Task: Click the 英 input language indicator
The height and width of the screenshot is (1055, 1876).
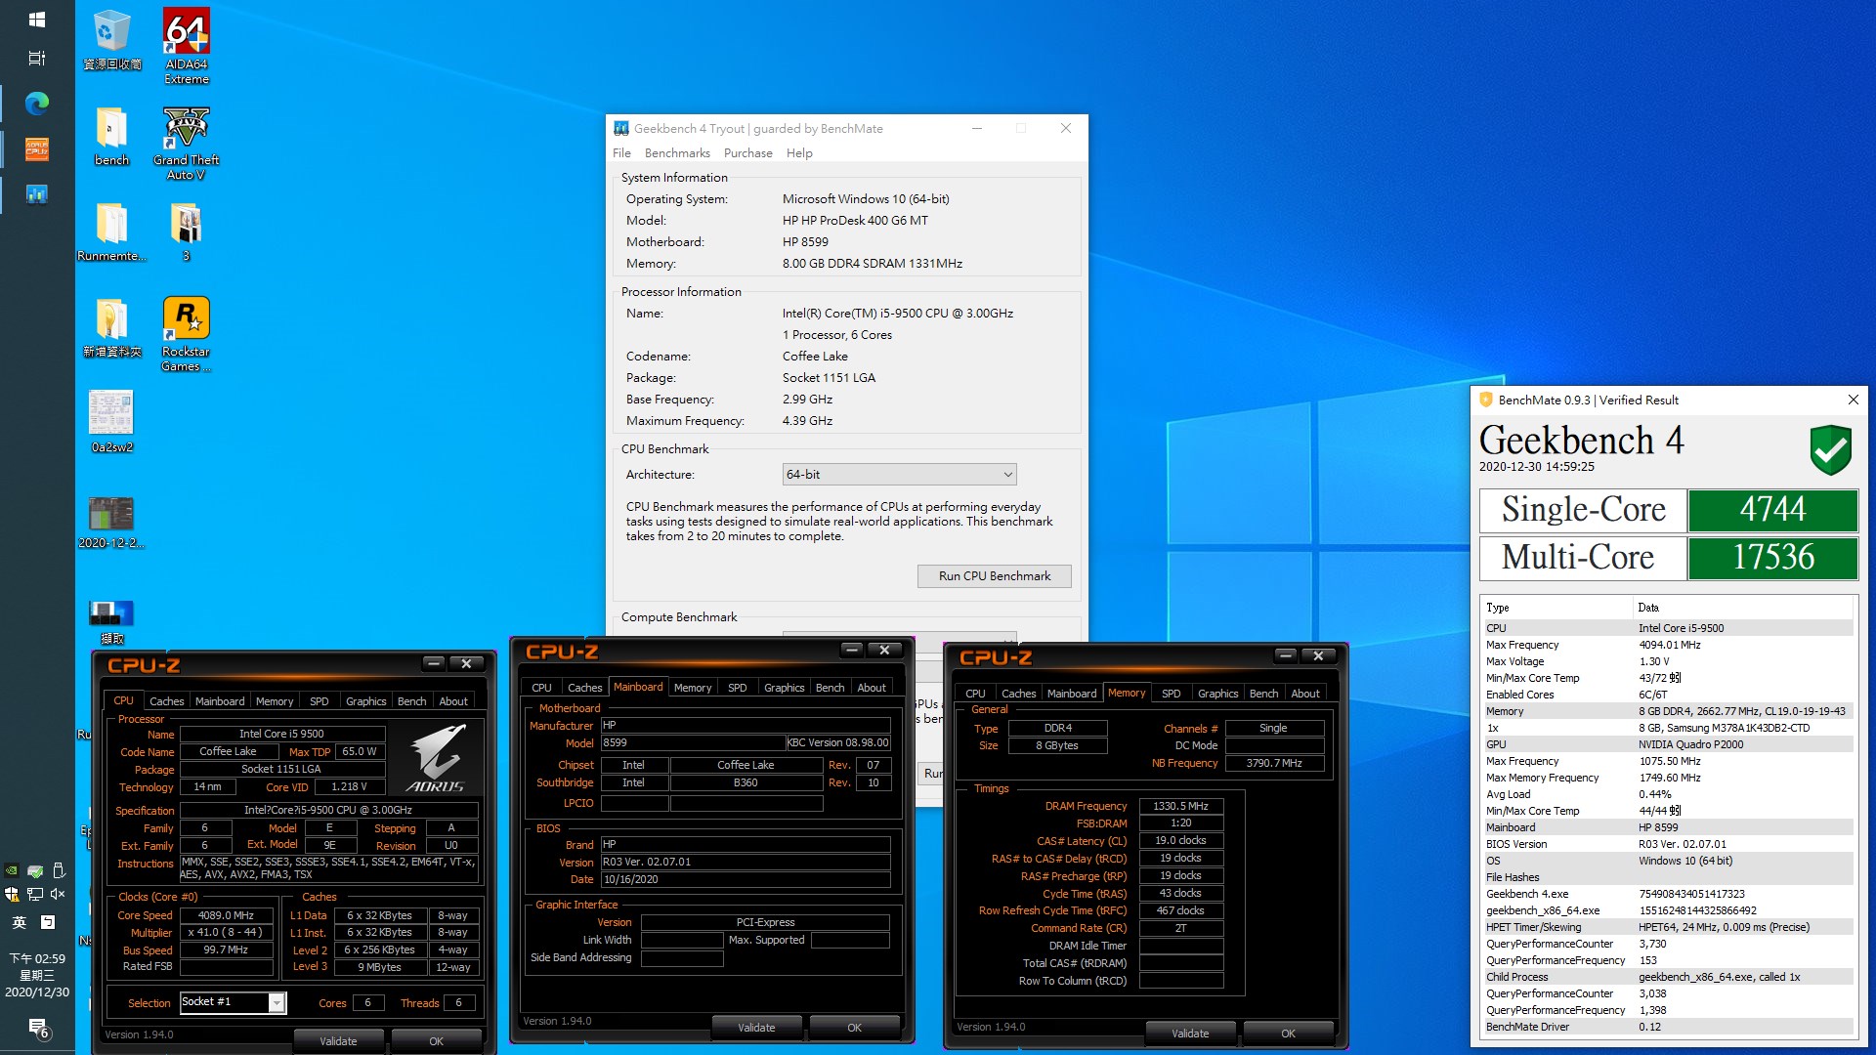Action: [x=19, y=922]
